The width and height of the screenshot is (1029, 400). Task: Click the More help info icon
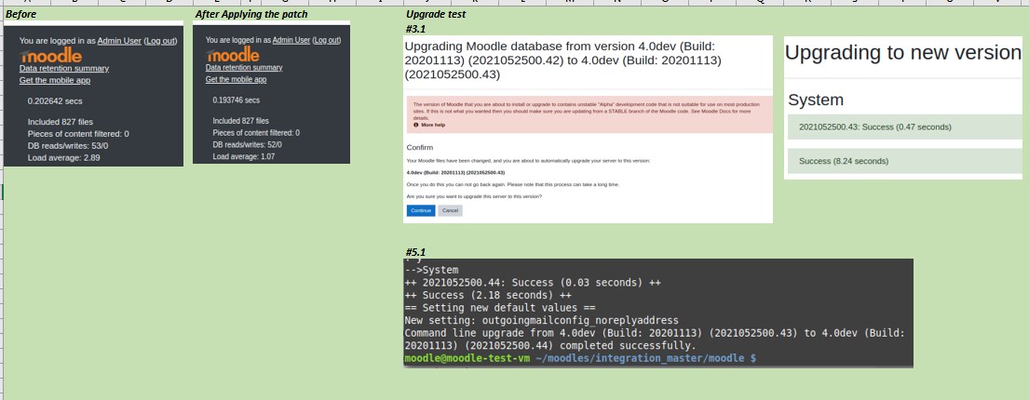coord(416,125)
